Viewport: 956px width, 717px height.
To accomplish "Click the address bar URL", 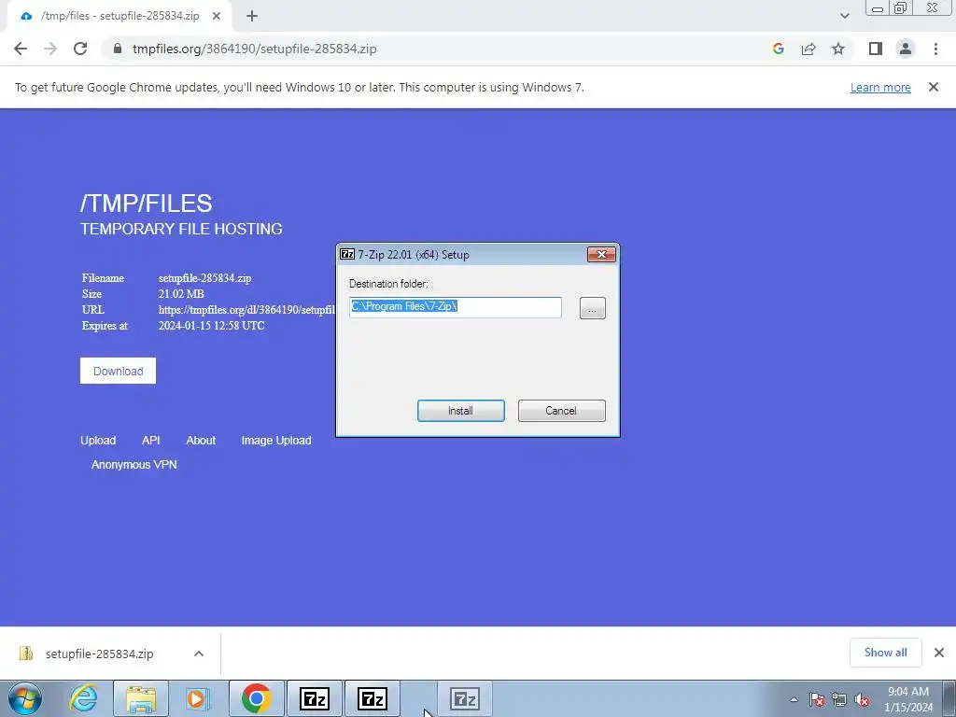I will click(x=254, y=49).
